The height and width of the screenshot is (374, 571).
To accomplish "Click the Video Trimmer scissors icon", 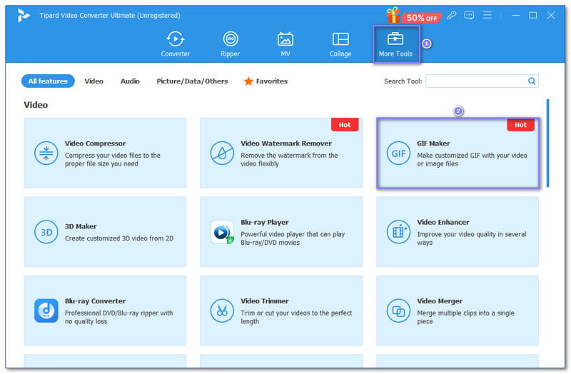I will pos(222,310).
